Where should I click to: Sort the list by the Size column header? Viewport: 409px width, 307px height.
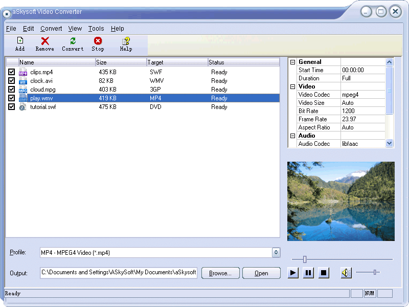[x=121, y=62]
